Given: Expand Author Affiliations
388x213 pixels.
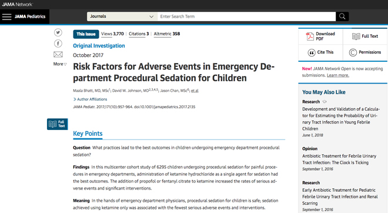Looking at the screenshot, I should 91,99.
